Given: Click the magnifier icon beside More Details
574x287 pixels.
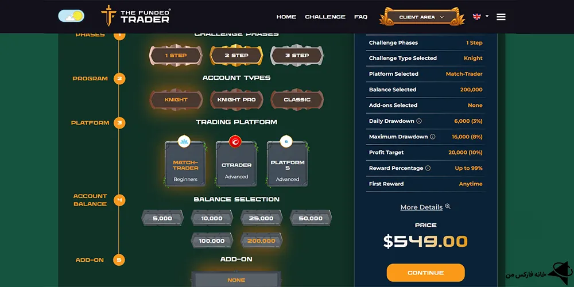Looking at the screenshot, I should click(x=448, y=207).
